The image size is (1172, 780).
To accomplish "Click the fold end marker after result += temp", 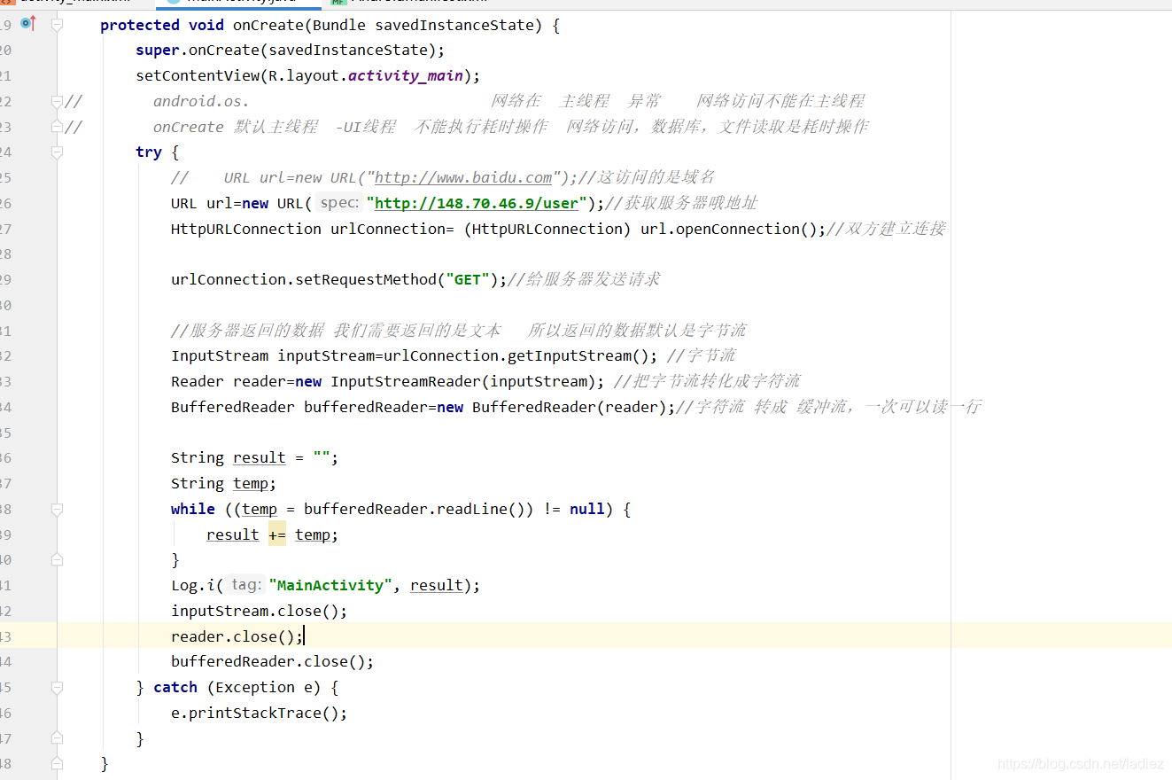I will point(58,560).
